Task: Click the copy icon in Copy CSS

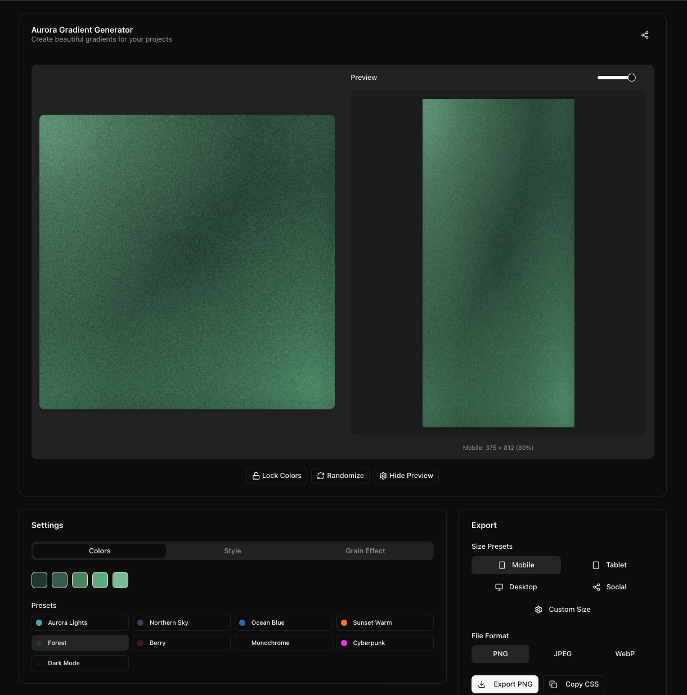Action: 553,684
